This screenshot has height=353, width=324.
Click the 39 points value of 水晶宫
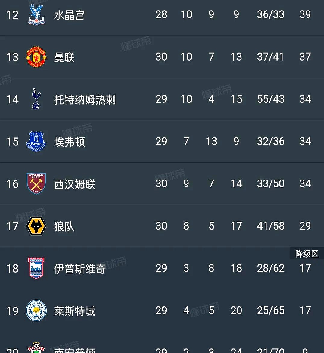[x=305, y=14]
